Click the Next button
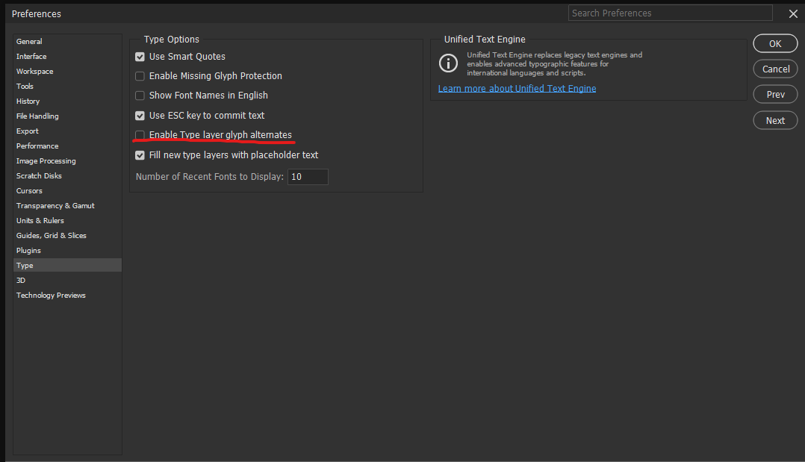Image resolution: width=805 pixels, height=462 pixels. [775, 120]
